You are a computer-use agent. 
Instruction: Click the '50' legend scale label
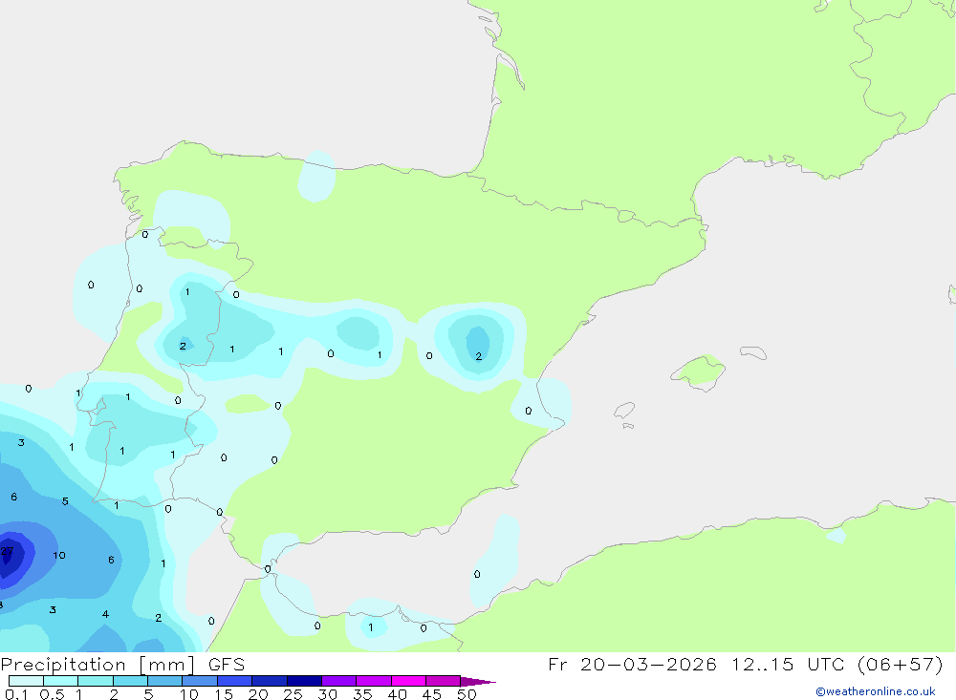pyautogui.click(x=467, y=694)
